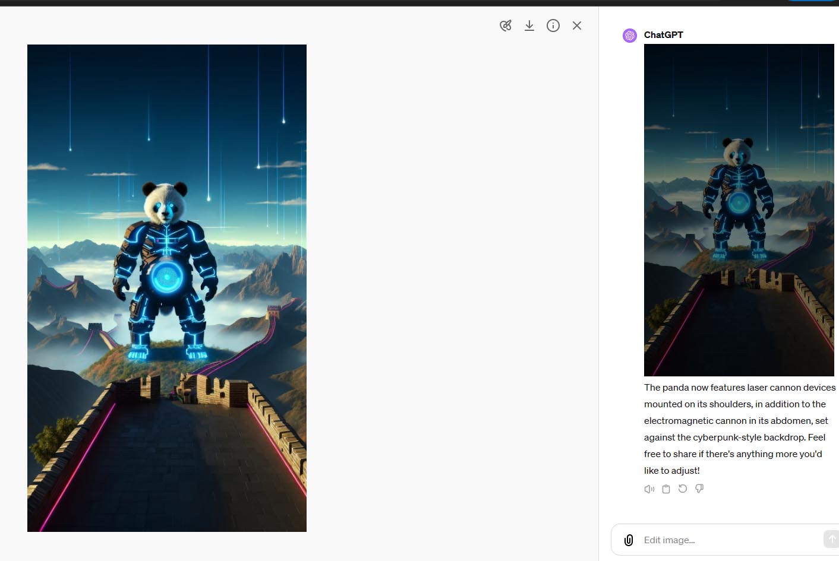Click the response text about laser cannons

tap(740, 429)
